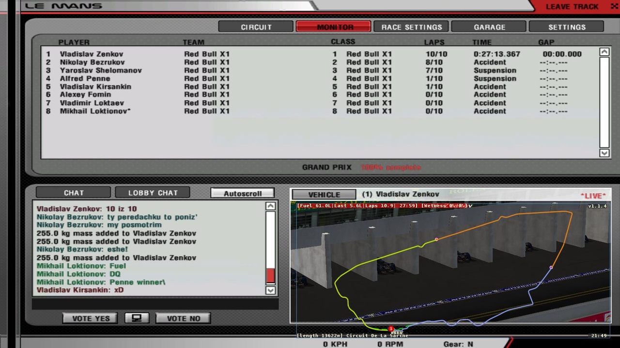The width and height of the screenshot is (620, 348).
Task: Click the chat scroll up arrow
Action: pos(270,206)
